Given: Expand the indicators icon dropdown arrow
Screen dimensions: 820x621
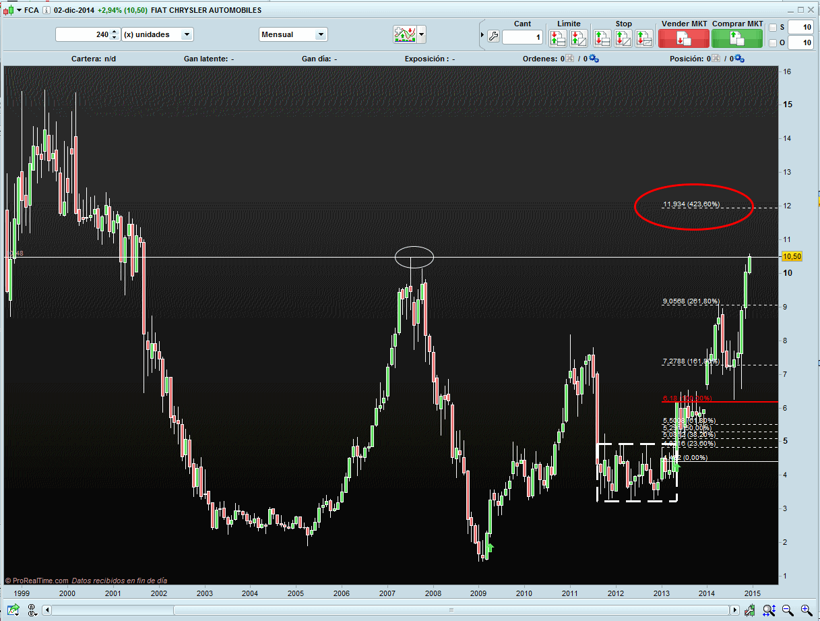Looking at the screenshot, I should (422, 34).
